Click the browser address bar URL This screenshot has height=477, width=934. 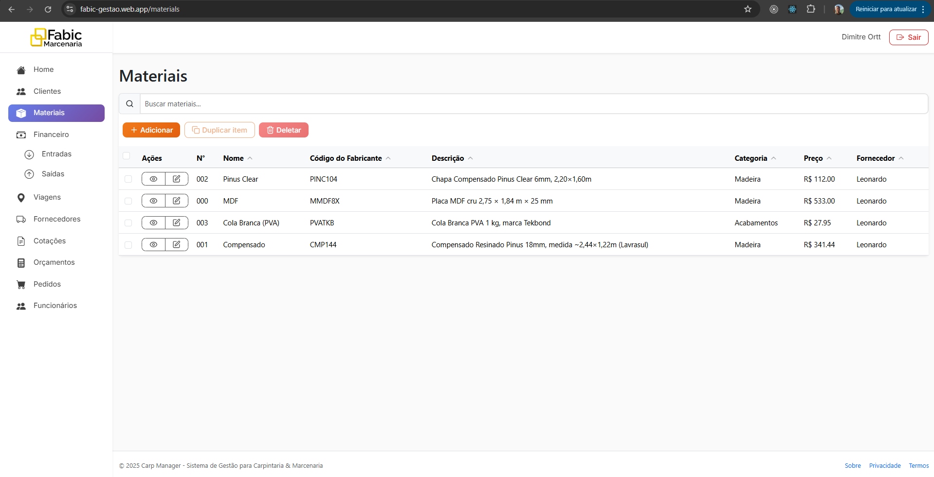click(129, 9)
